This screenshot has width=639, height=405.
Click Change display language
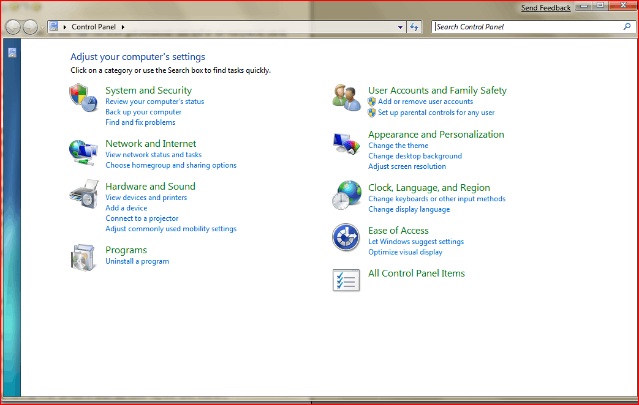pyautogui.click(x=409, y=209)
